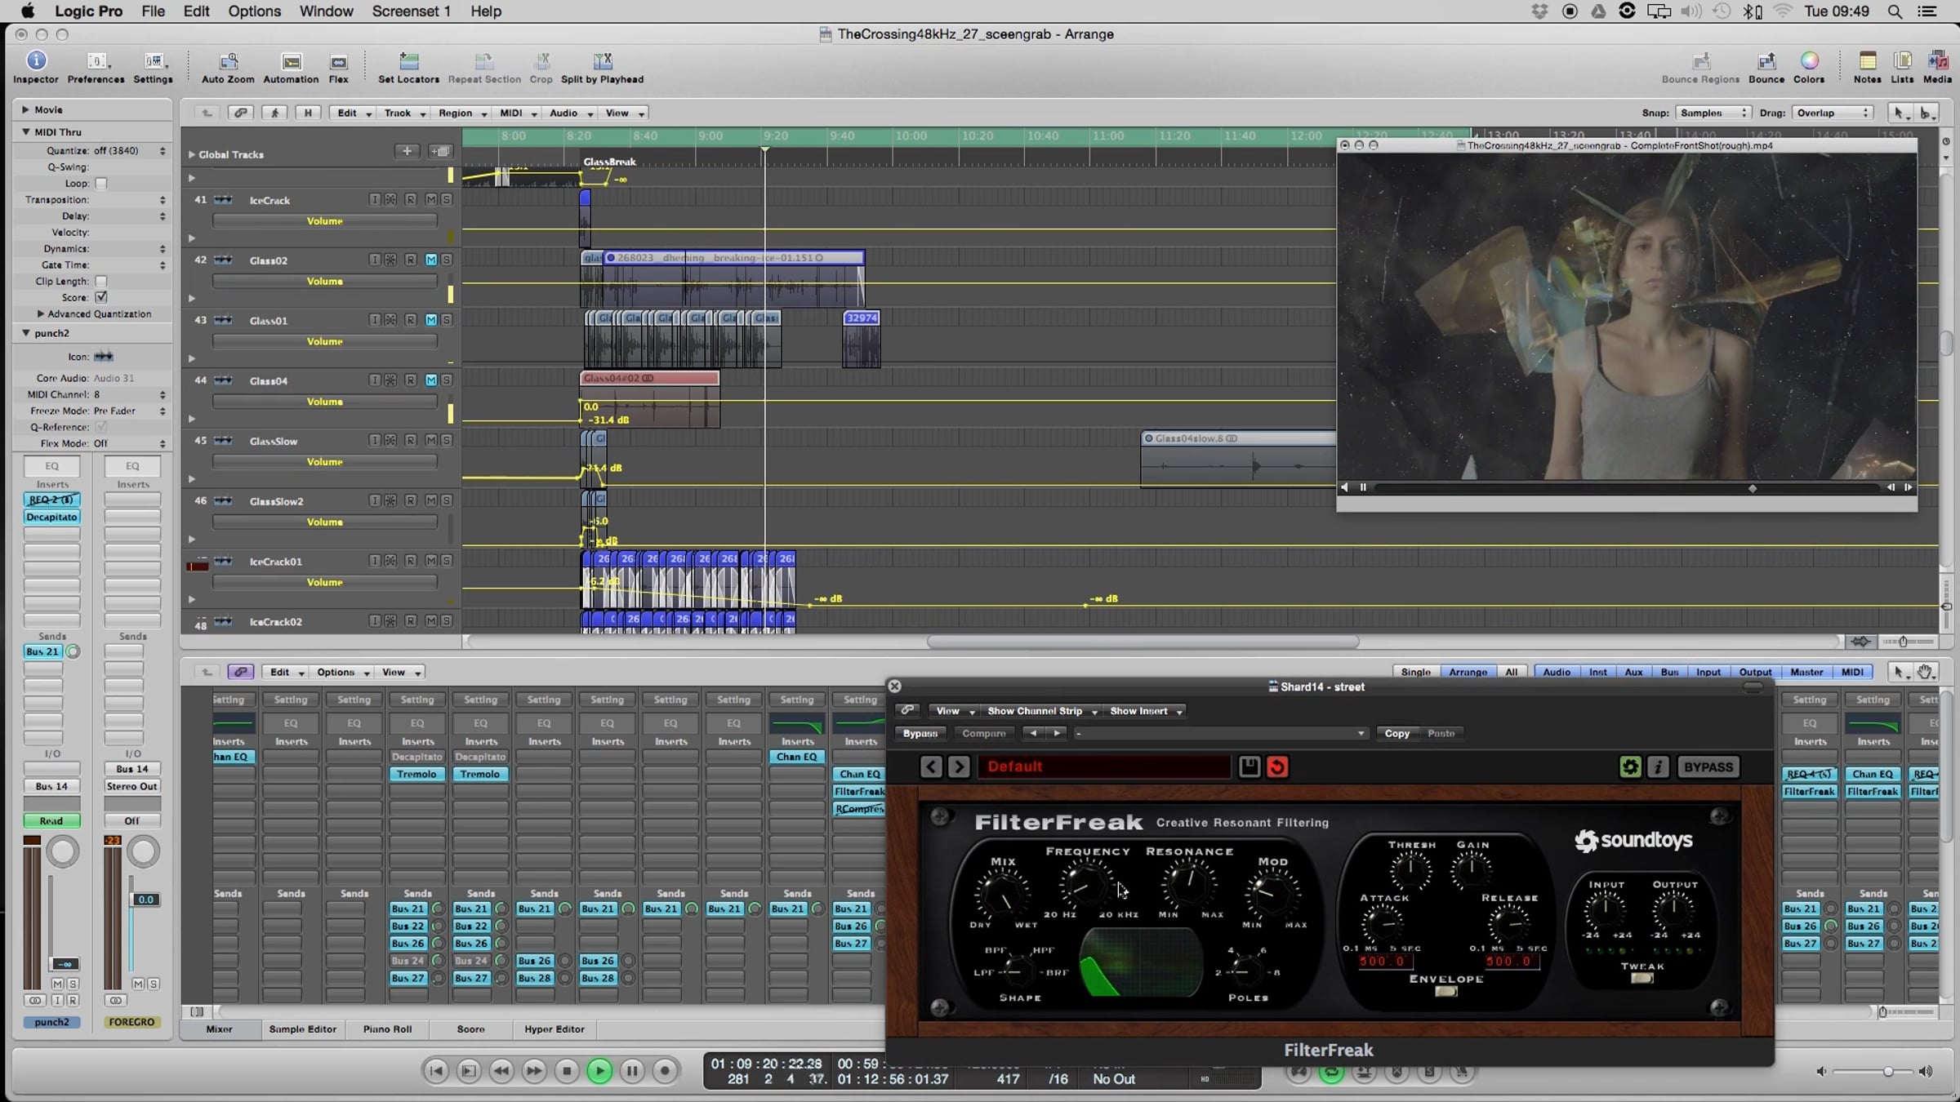
Task: Click the plugin window Bypass button
Action: coord(920,733)
